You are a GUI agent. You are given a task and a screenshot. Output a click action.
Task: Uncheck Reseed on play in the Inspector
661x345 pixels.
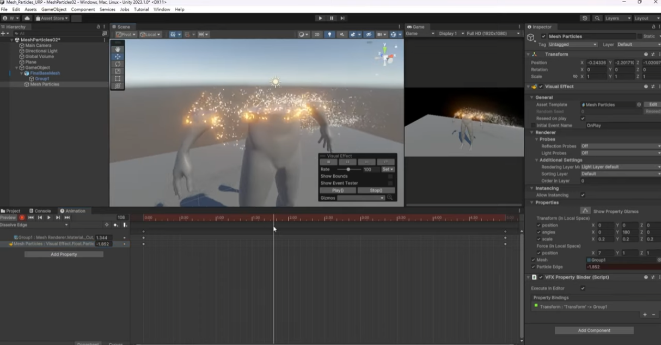(582, 118)
